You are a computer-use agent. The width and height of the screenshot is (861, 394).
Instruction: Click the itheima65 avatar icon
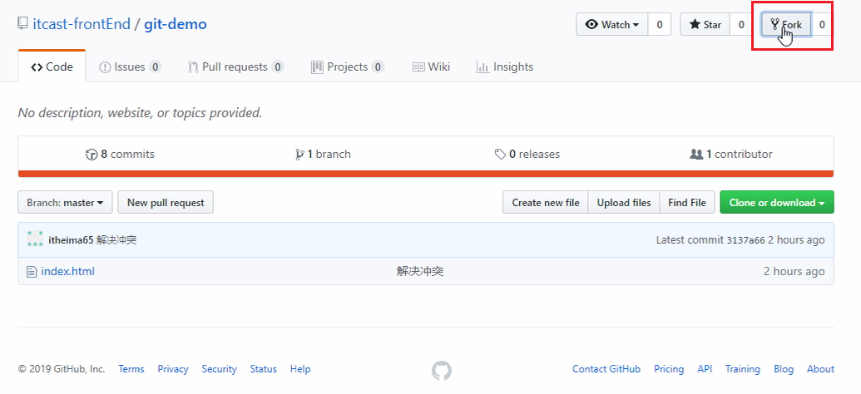35,239
